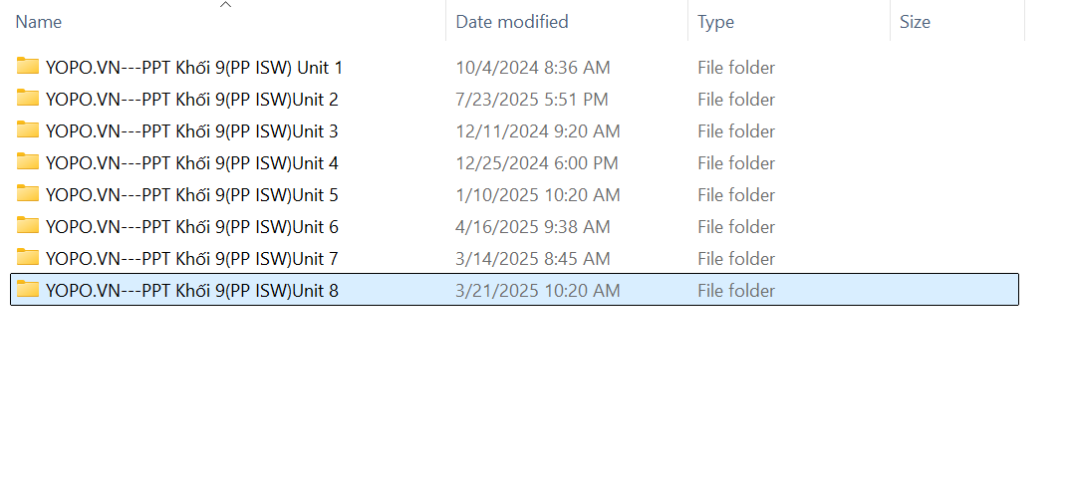Click the 7/23/2025 5:51 PM date entry
Screen dimensions: 1071x501
click(532, 100)
